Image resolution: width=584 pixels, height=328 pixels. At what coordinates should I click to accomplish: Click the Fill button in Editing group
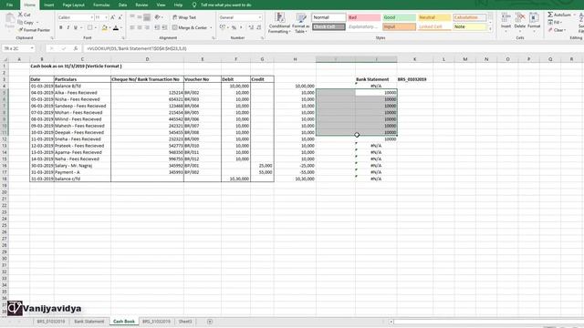pos(555,22)
